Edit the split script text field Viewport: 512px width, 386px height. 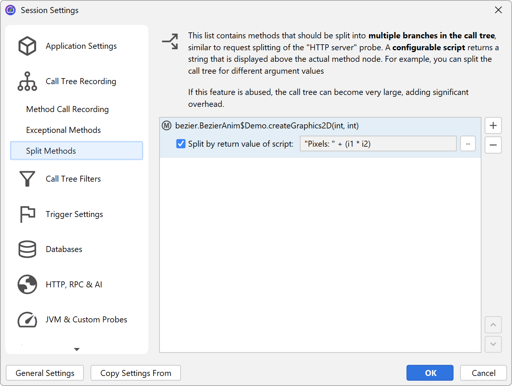point(378,144)
